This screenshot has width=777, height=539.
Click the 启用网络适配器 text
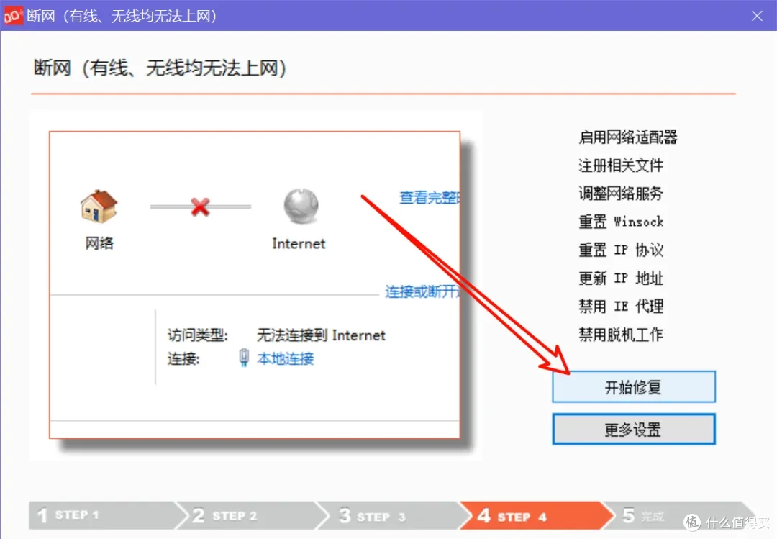628,137
